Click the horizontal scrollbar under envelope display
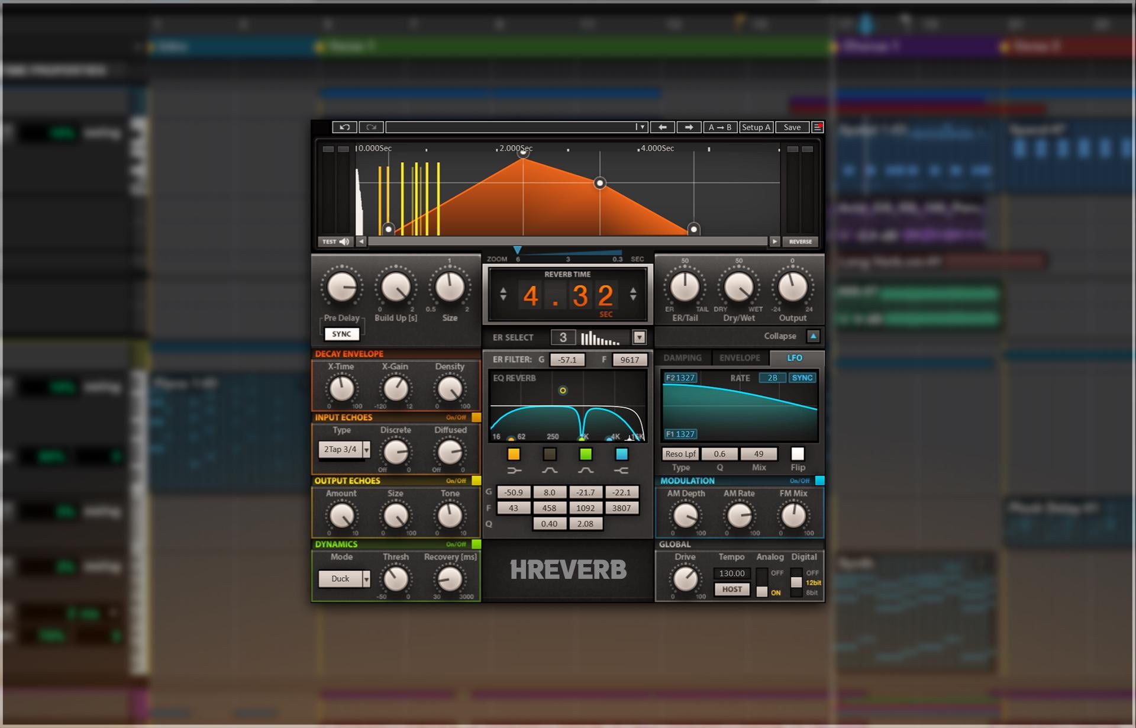1136x728 pixels. pyautogui.click(x=567, y=241)
